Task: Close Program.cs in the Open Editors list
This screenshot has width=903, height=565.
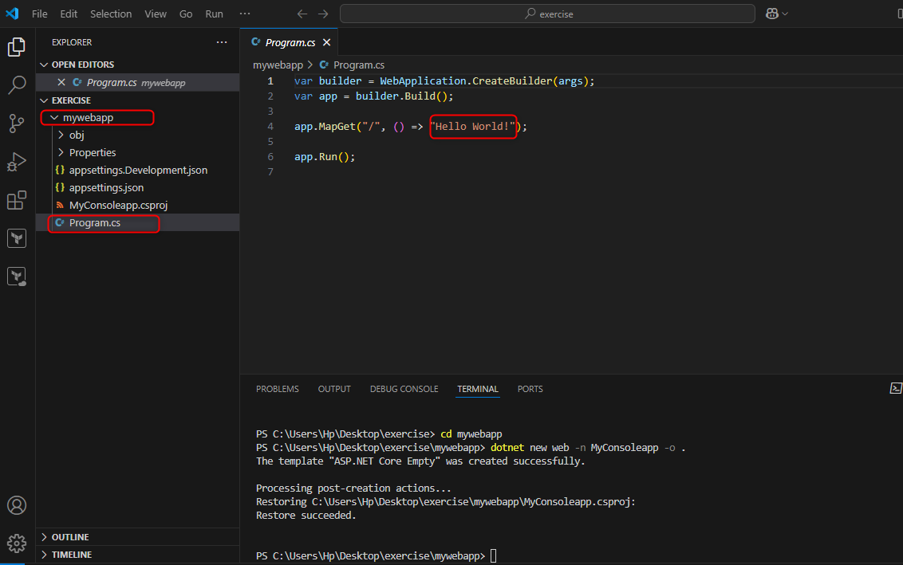Action: 61,82
